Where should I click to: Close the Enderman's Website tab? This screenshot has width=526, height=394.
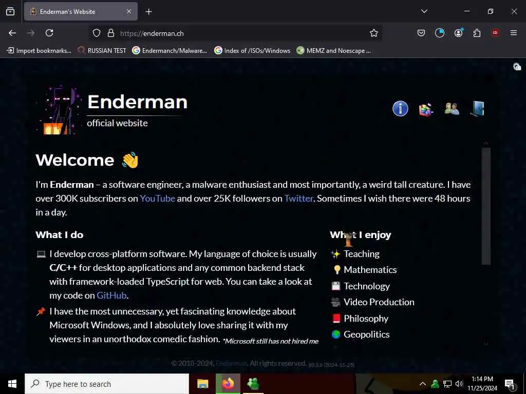[x=129, y=11]
